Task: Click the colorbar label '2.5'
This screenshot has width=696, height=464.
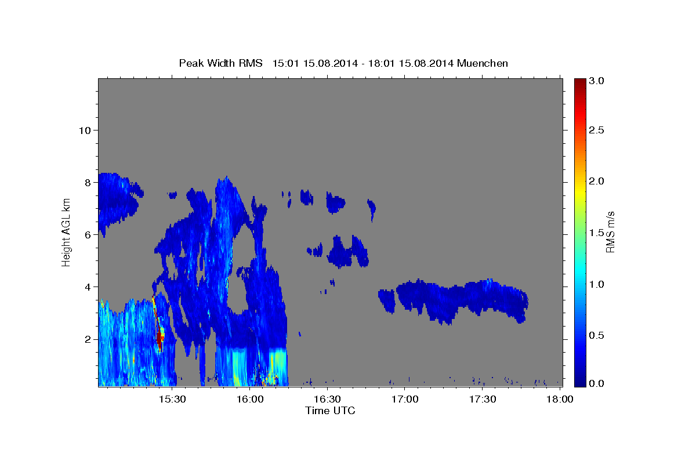Action: coord(596,130)
